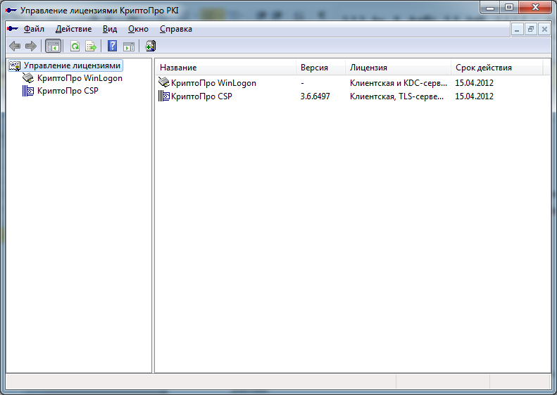
Task: Open the Справка menu
Action: click(x=175, y=29)
